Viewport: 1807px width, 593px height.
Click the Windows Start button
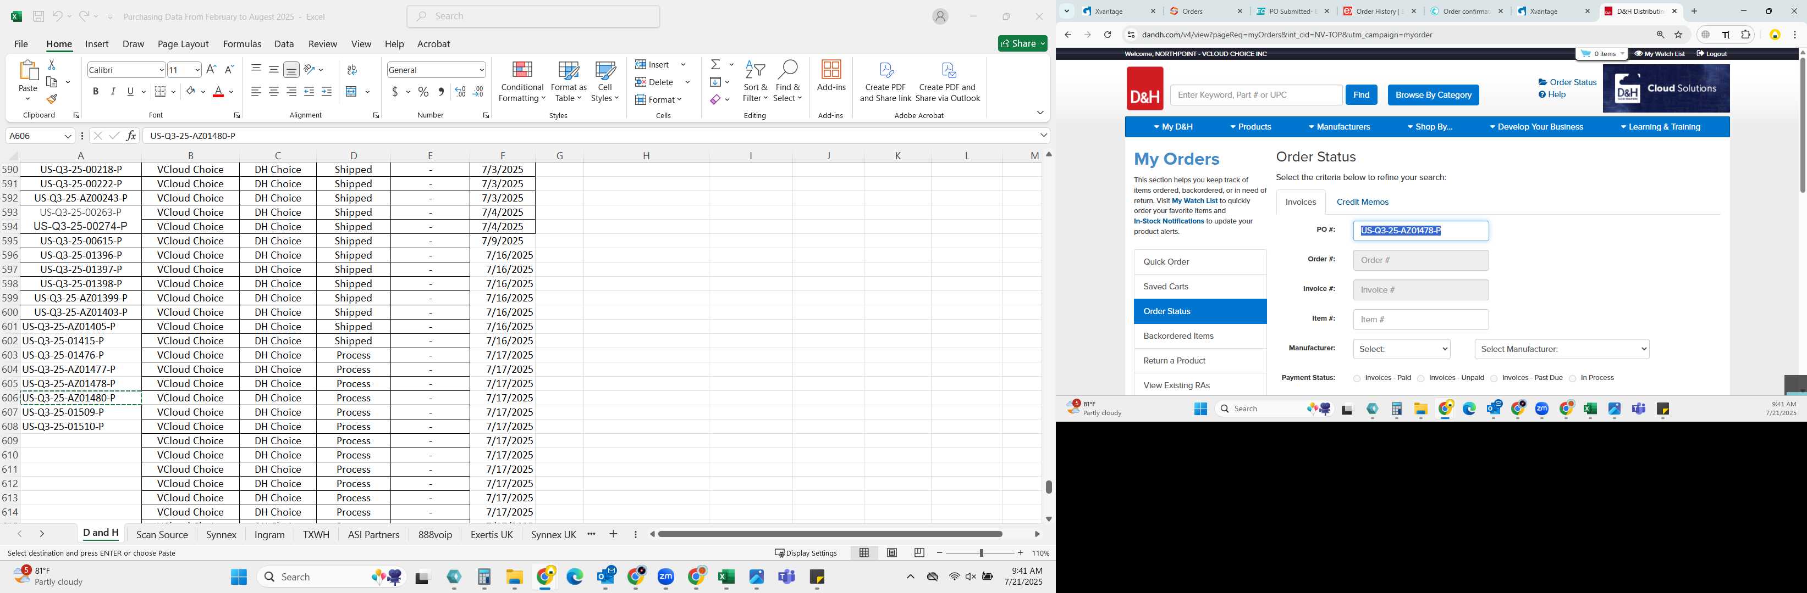pos(239,577)
